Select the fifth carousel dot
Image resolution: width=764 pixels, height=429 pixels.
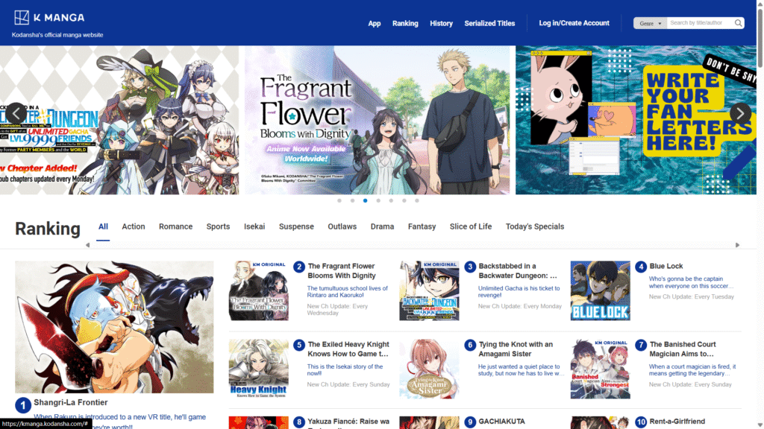pos(391,200)
